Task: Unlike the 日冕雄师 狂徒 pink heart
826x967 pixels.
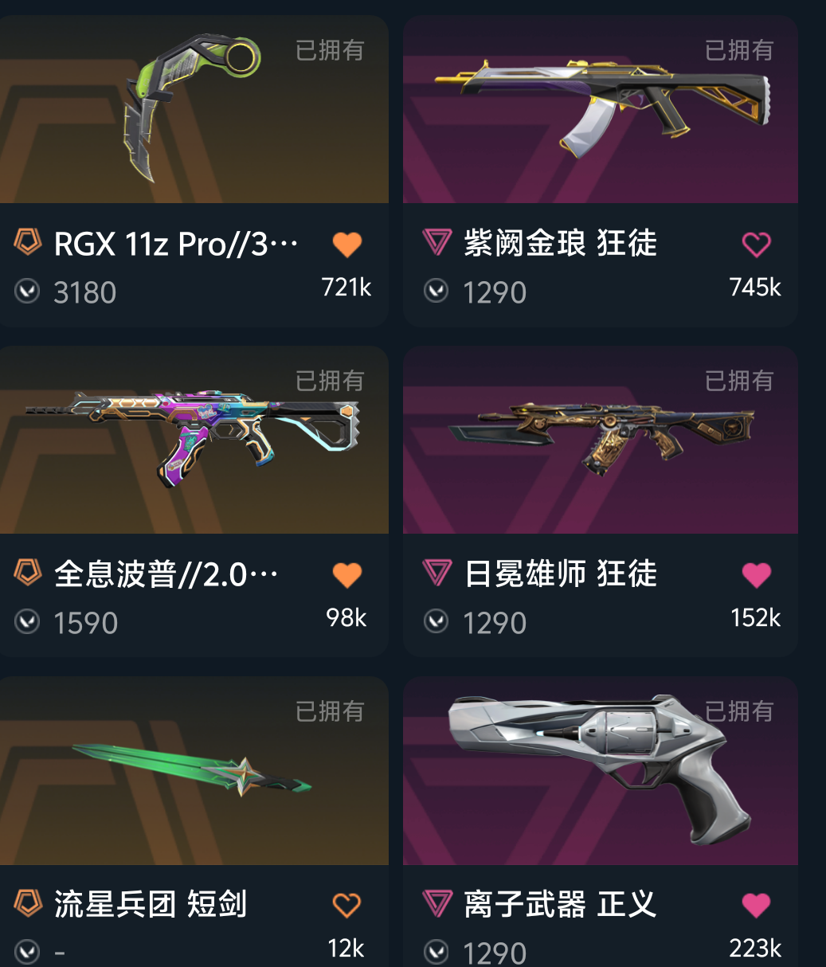Action: (x=756, y=575)
